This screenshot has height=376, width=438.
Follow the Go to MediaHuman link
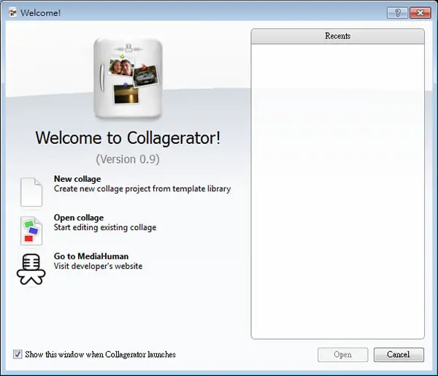pos(91,256)
